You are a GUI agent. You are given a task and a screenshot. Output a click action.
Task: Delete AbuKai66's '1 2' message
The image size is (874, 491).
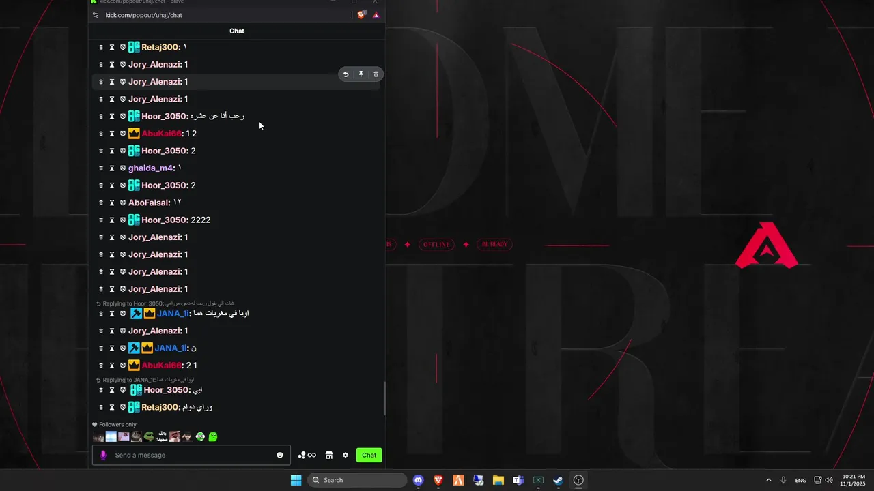coord(101,134)
